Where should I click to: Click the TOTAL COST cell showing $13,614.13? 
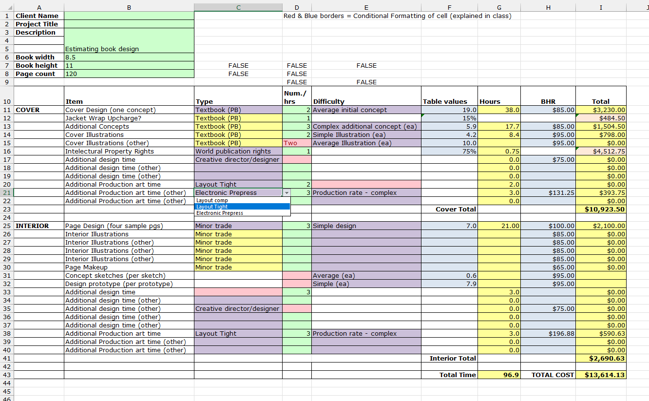click(601, 375)
